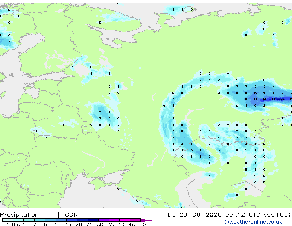Viewport: 292px width, 226px height.
Task: Click the map value "14" in the blue band
Action: tap(264, 99)
